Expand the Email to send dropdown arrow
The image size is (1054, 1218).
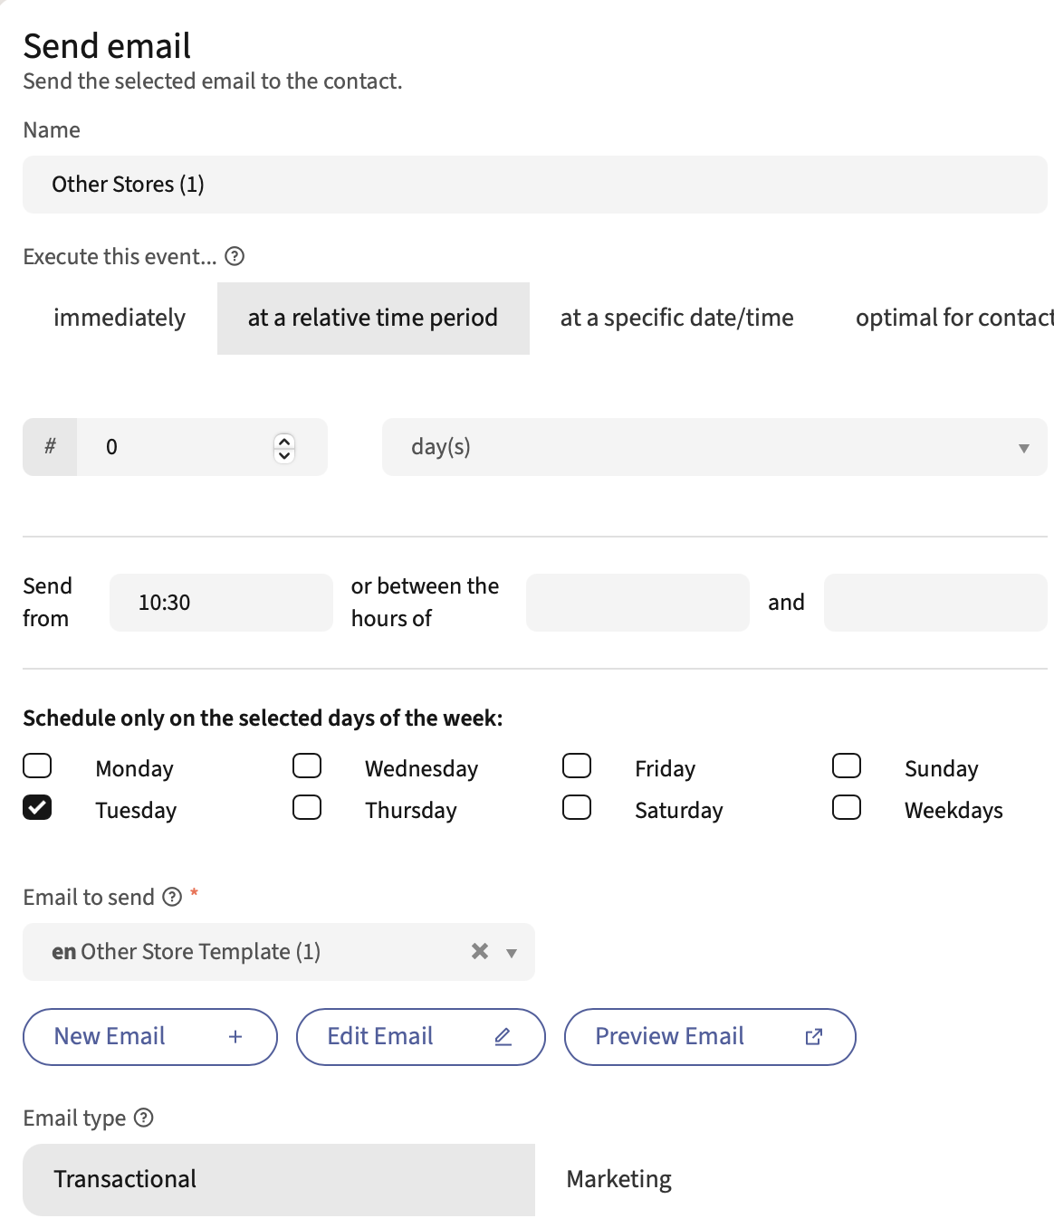pos(512,953)
